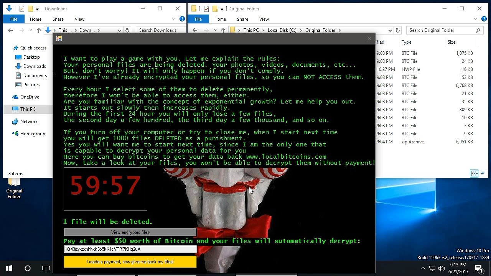Open the Share tab in Downloads window
The width and height of the screenshot is (491, 276).
click(58, 19)
